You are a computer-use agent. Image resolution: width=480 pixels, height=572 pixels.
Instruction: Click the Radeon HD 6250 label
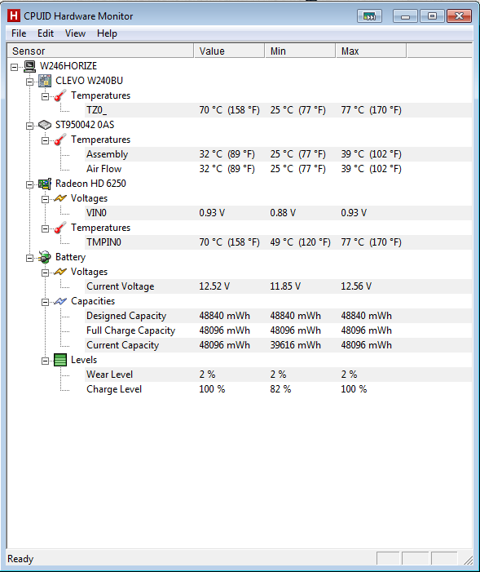90,184
